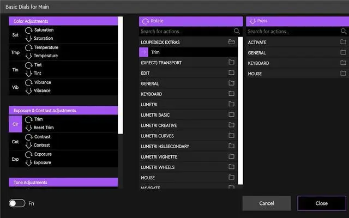Click the Rotate search for actions field
Viewport: 349px width, 218px height.
(x=186, y=32)
